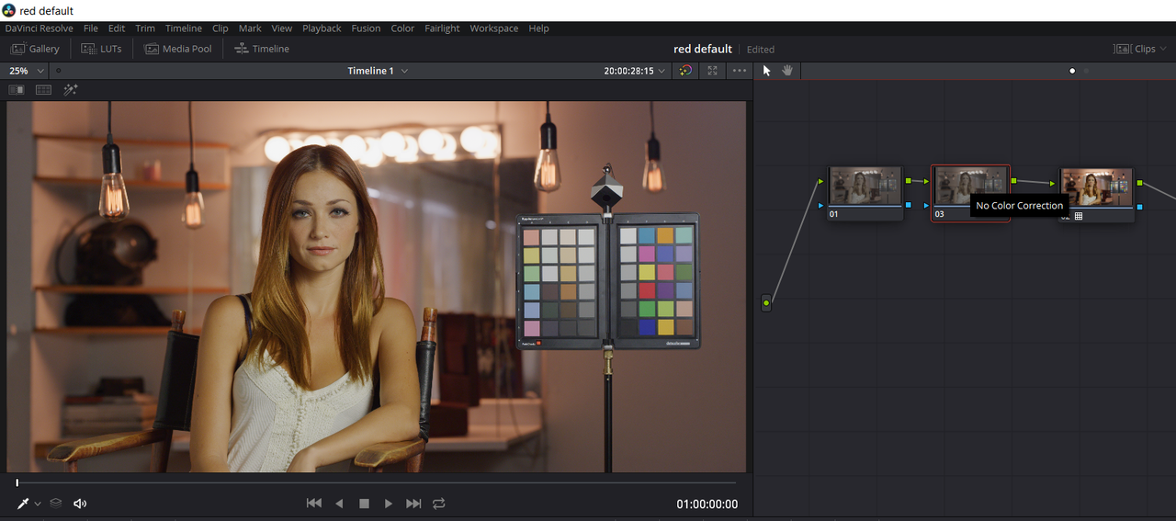Screen dimensions: 1176x521
Task: Select the dim timeline-mode dot indicator
Action: click(x=1086, y=71)
